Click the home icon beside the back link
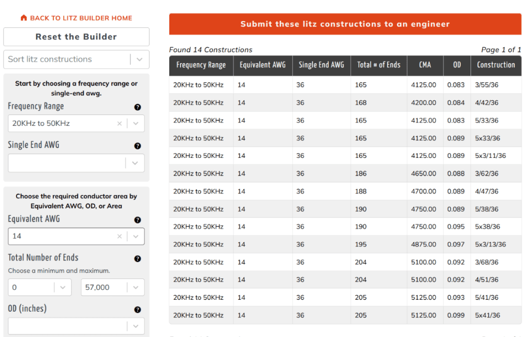Image resolution: width=530 pixels, height=337 pixels. (x=23, y=17)
